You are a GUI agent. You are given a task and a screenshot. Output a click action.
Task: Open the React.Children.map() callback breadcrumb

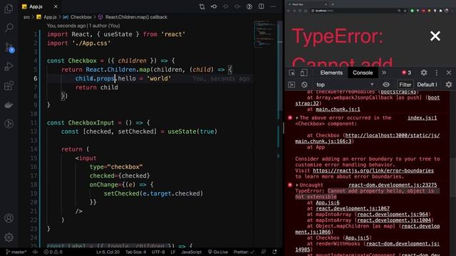click(133, 17)
